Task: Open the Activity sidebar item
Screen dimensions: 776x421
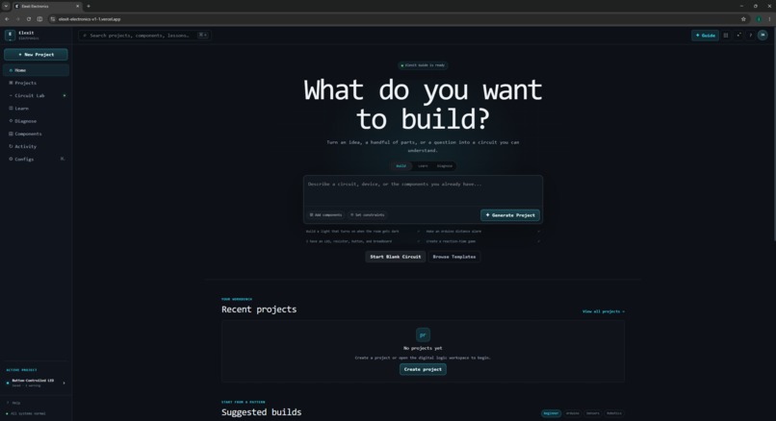Action: pyautogui.click(x=37, y=146)
